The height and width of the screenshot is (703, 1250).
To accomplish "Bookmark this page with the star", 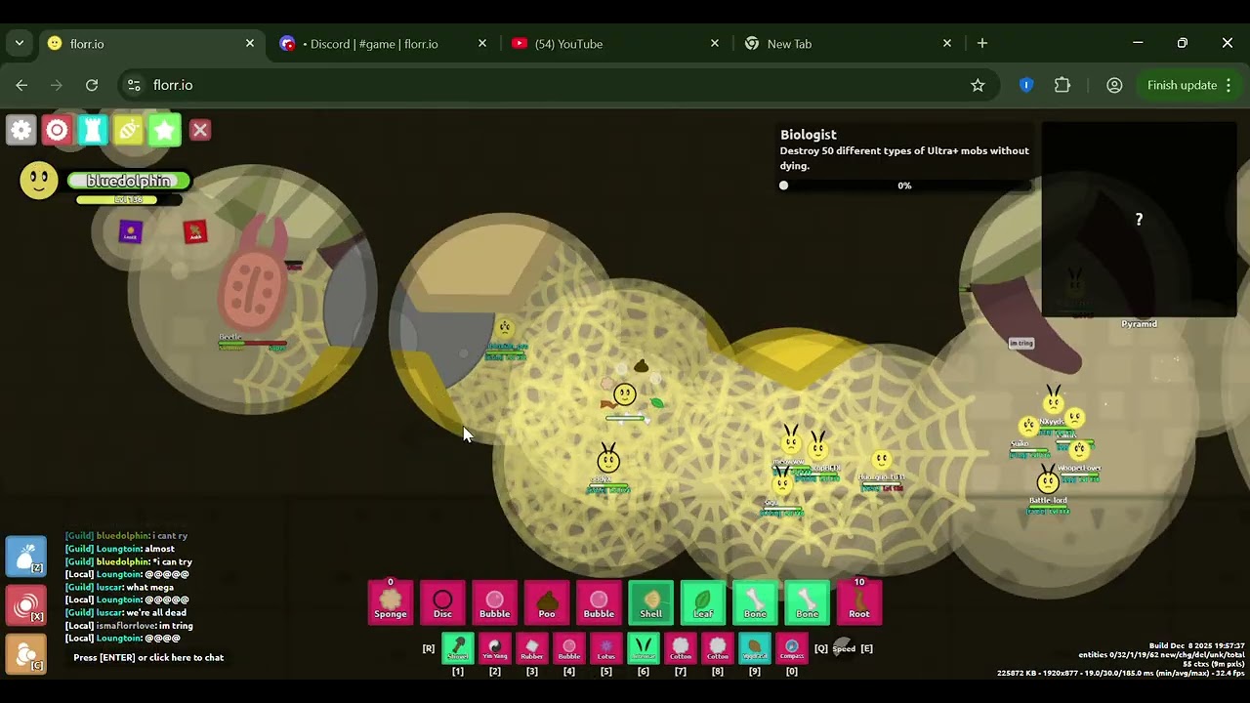I will 978,85.
